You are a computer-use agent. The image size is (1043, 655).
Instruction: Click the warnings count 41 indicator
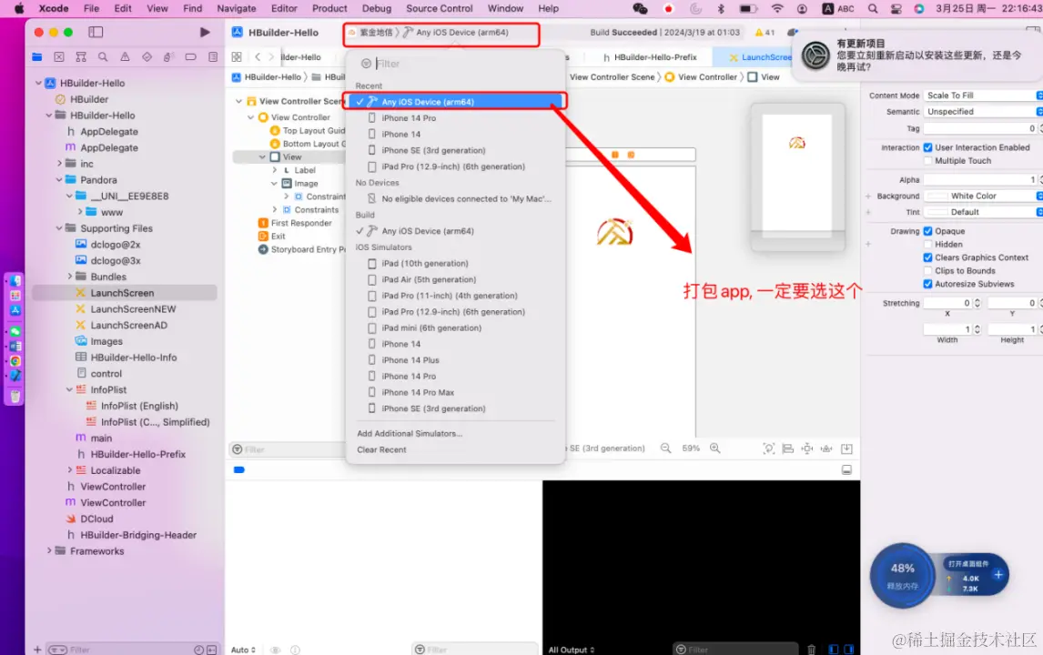point(765,32)
